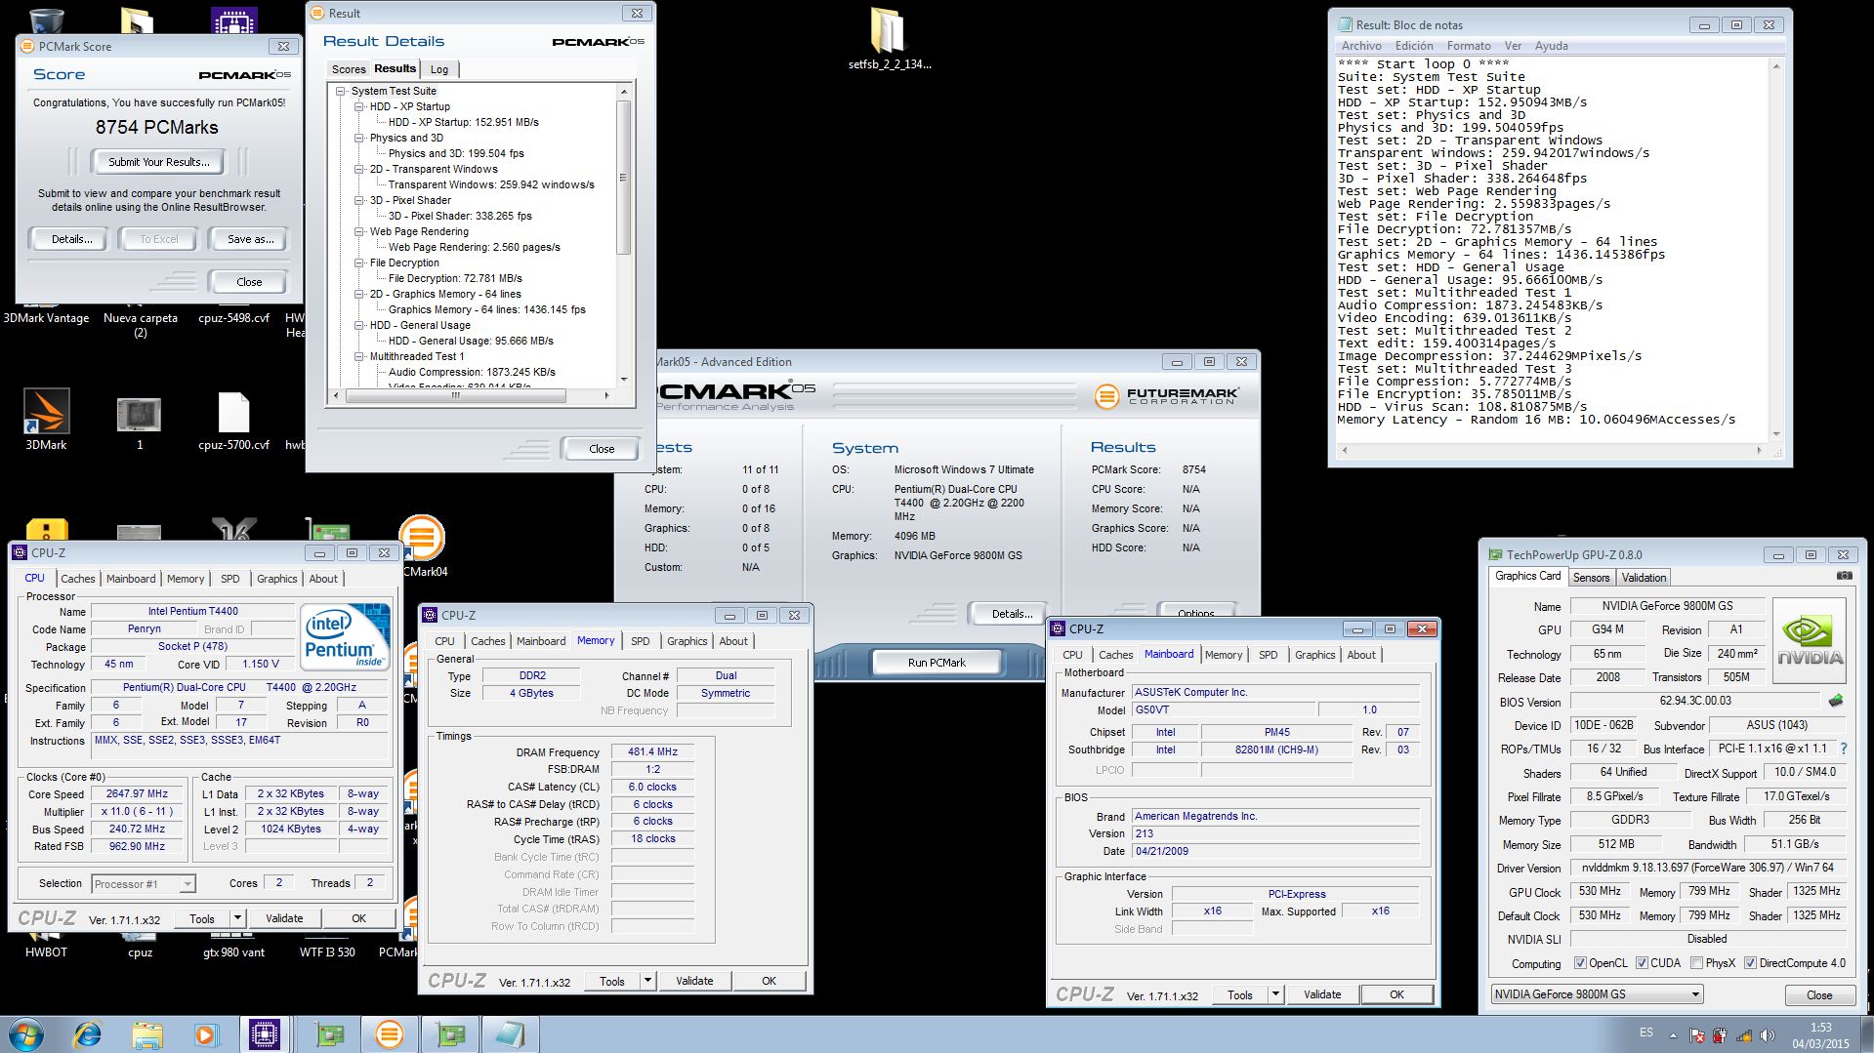Open the NVIDIA GeForce 9800M GS dropdown
The image size is (1874, 1053).
[x=1597, y=994]
